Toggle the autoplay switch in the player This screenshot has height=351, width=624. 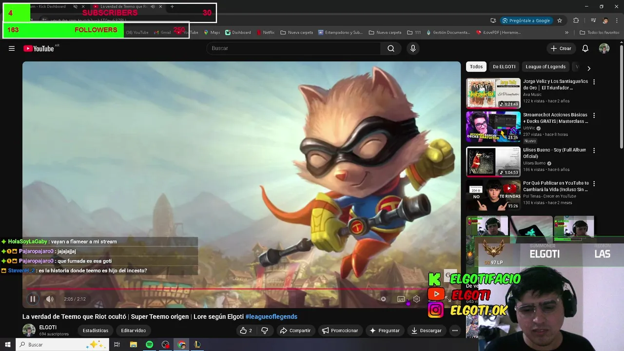(x=384, y=299)
